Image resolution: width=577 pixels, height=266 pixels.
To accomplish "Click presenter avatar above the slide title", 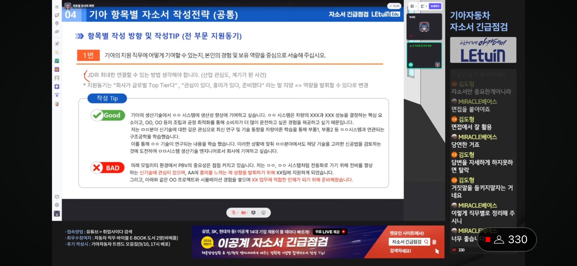I will (68, 6).
